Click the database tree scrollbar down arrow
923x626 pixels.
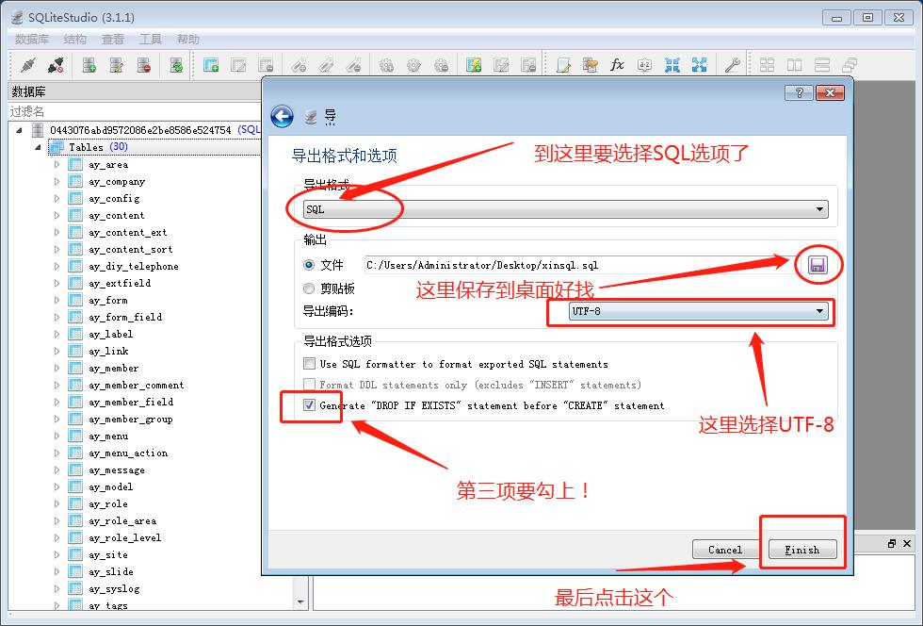tap(300, 601)
